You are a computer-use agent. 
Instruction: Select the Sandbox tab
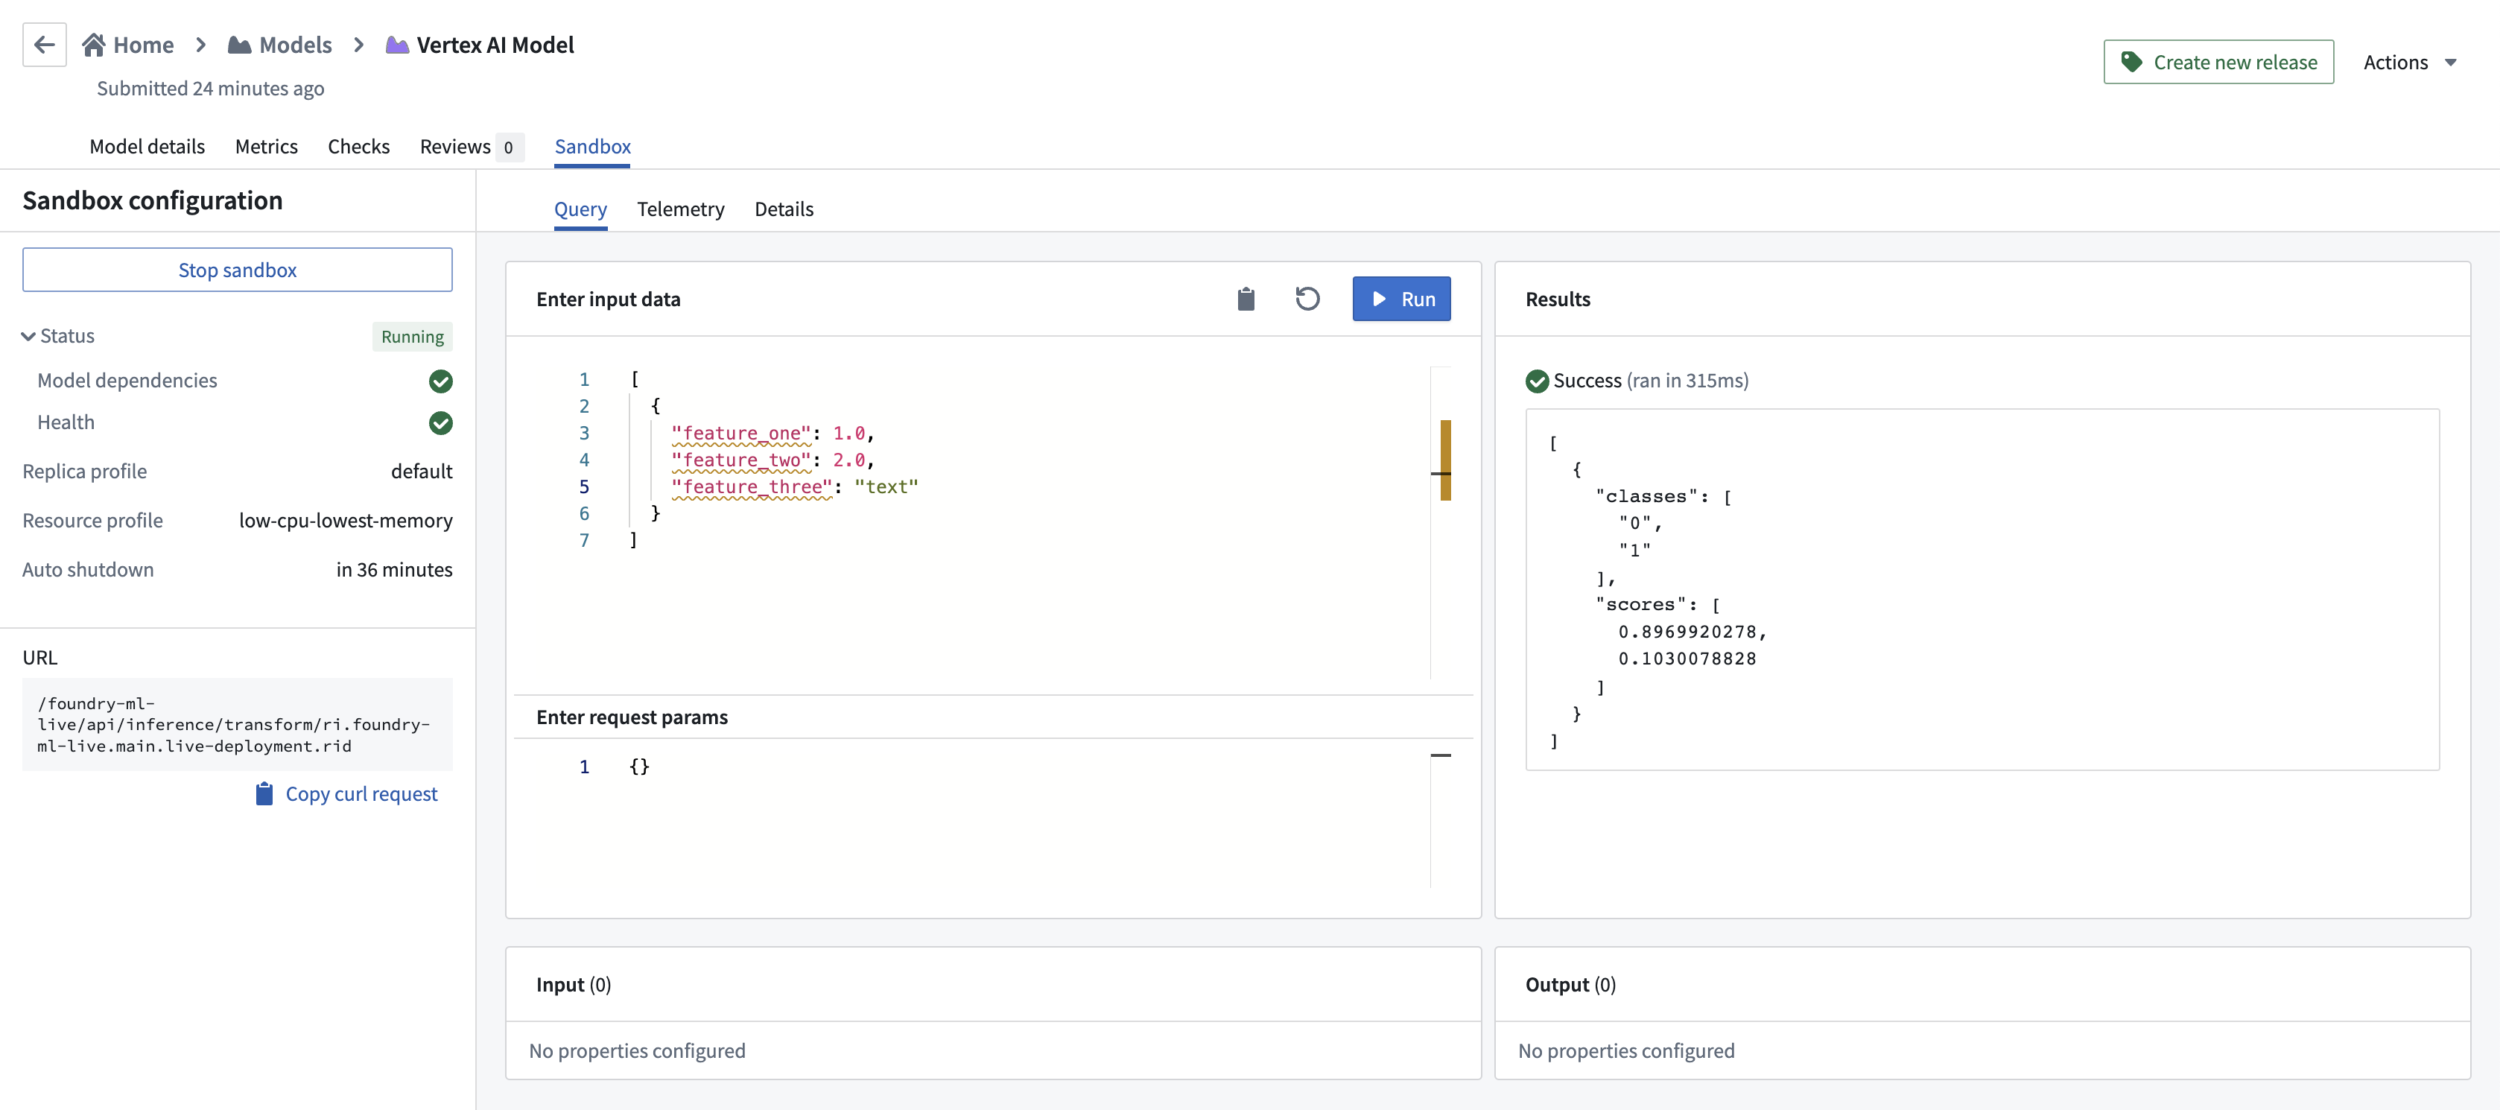(593, 147)
